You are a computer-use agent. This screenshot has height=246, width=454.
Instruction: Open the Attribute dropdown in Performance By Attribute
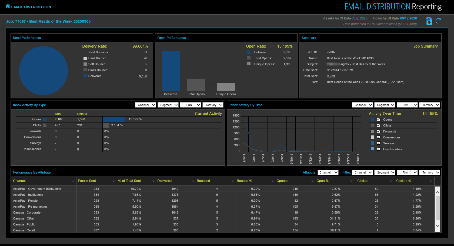(328, 172)
